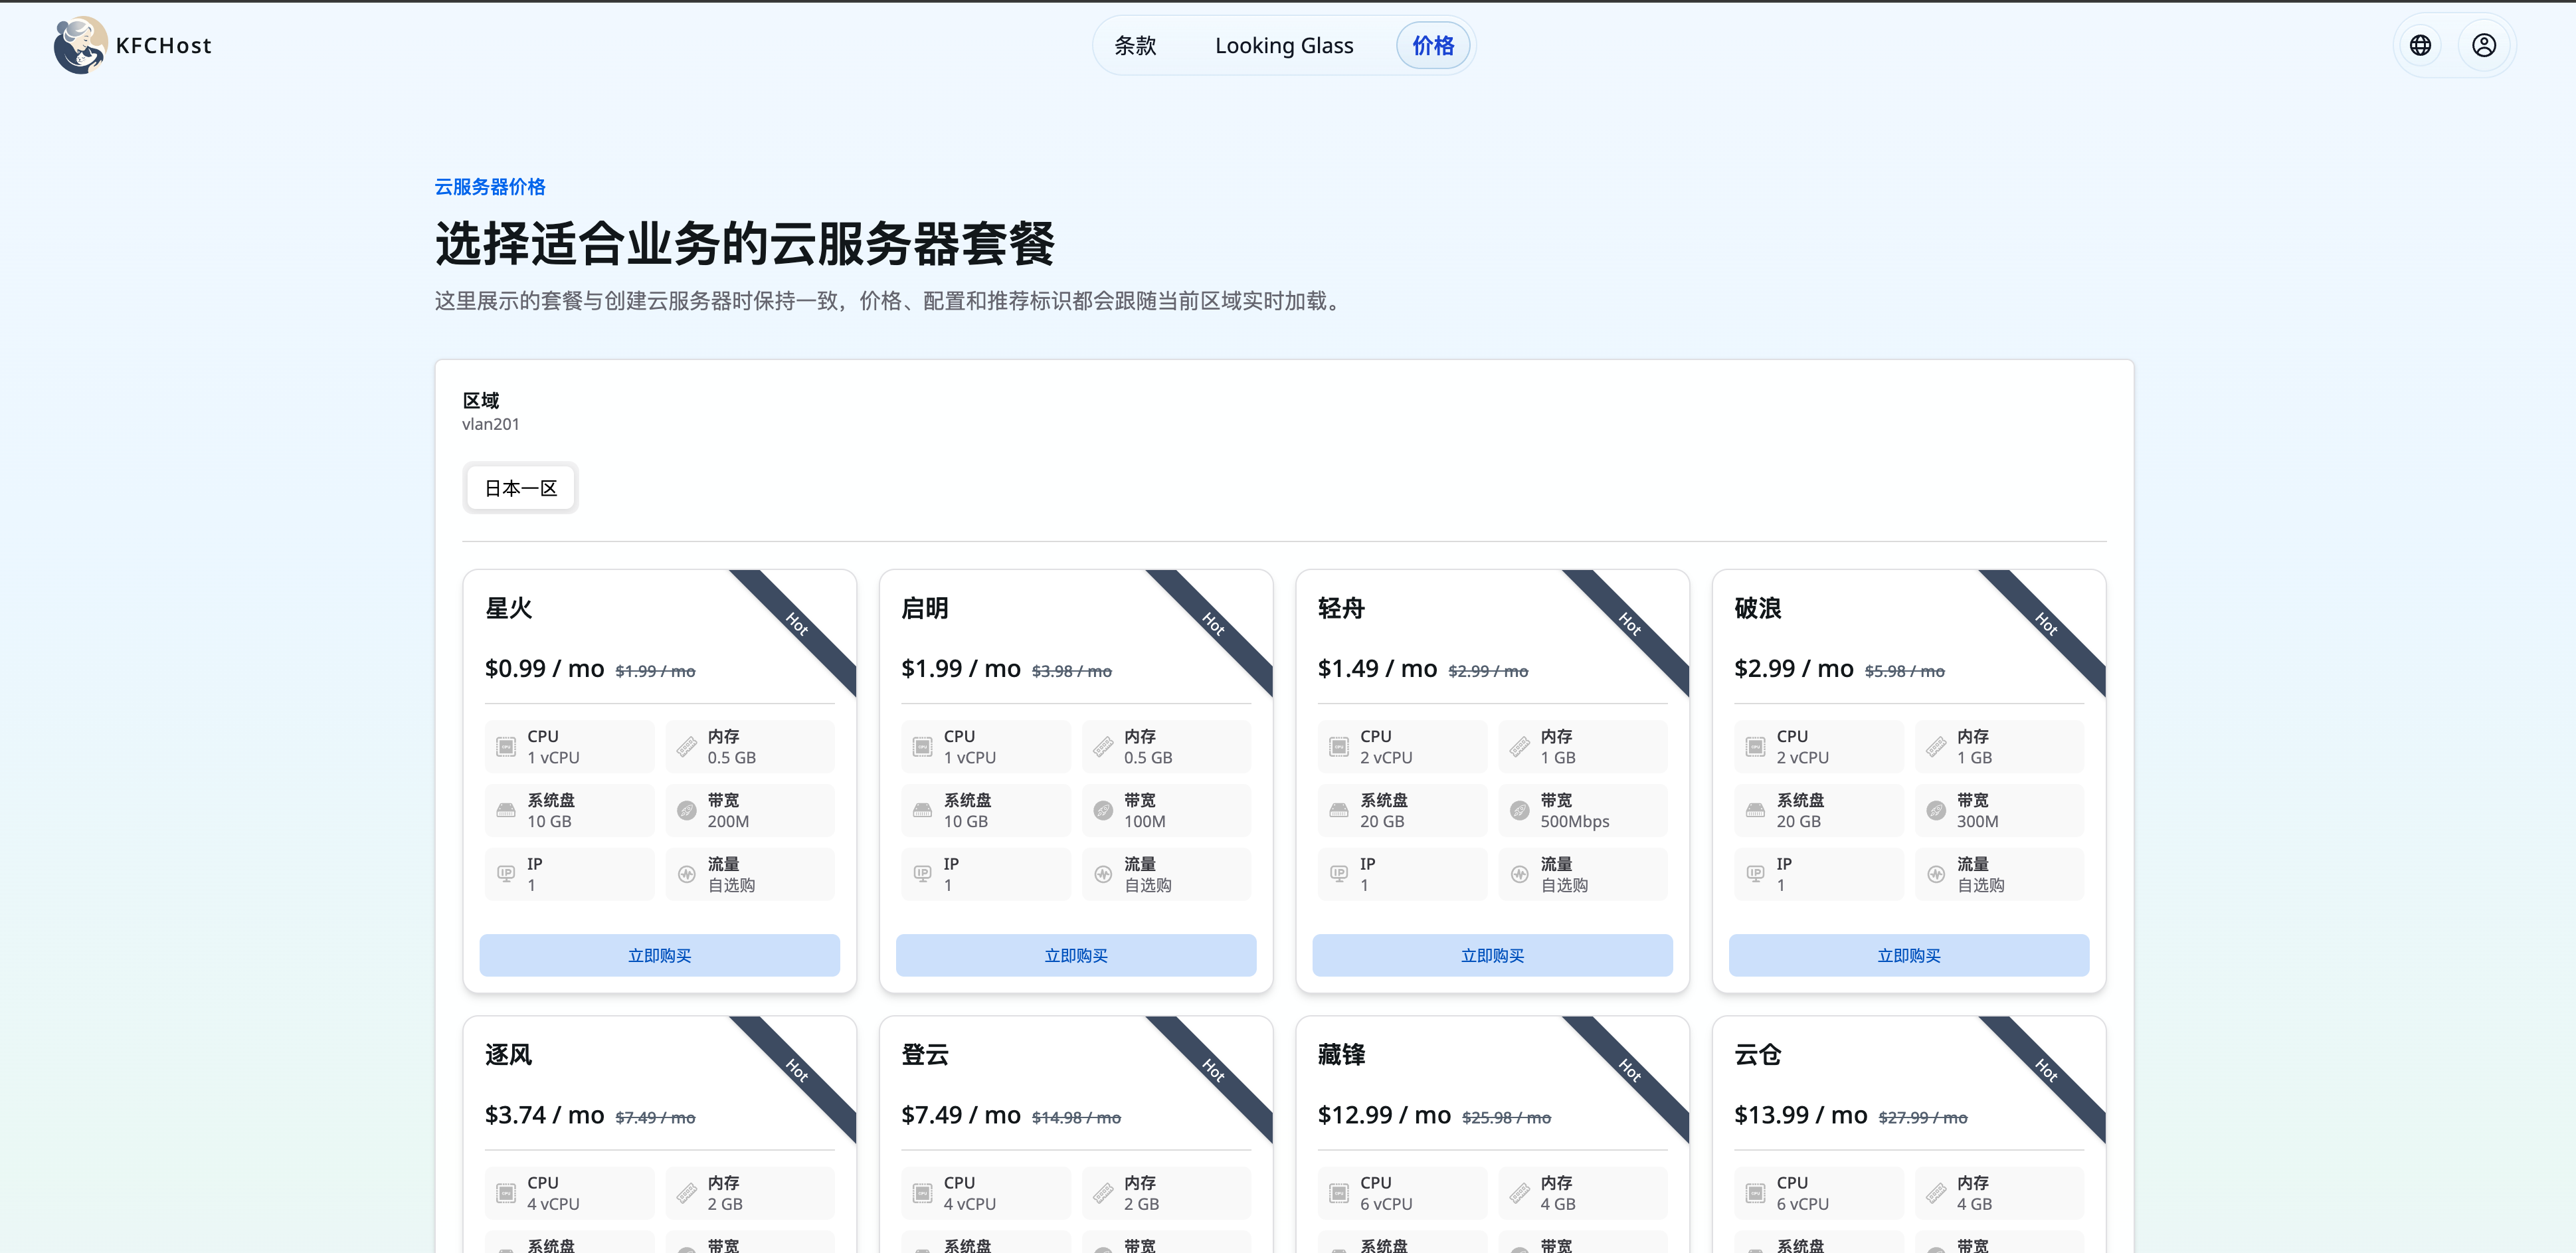This screenshot has height=1253, width=2576.
Task: Click the 藏锋 plan title
Action: click(x=1342, y=1055)
